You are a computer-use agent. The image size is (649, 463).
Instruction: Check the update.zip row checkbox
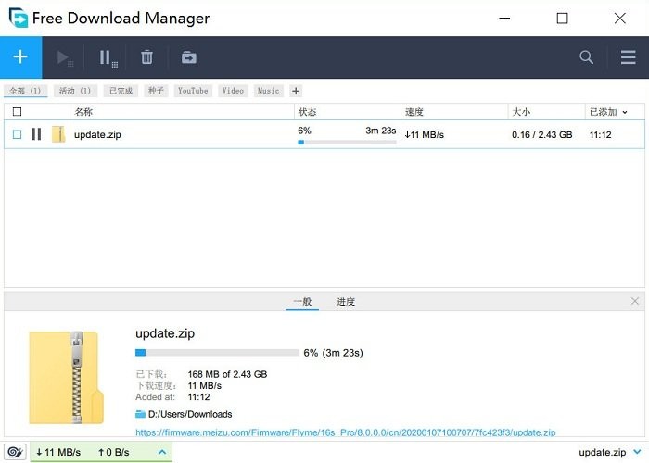click(17, 134)
